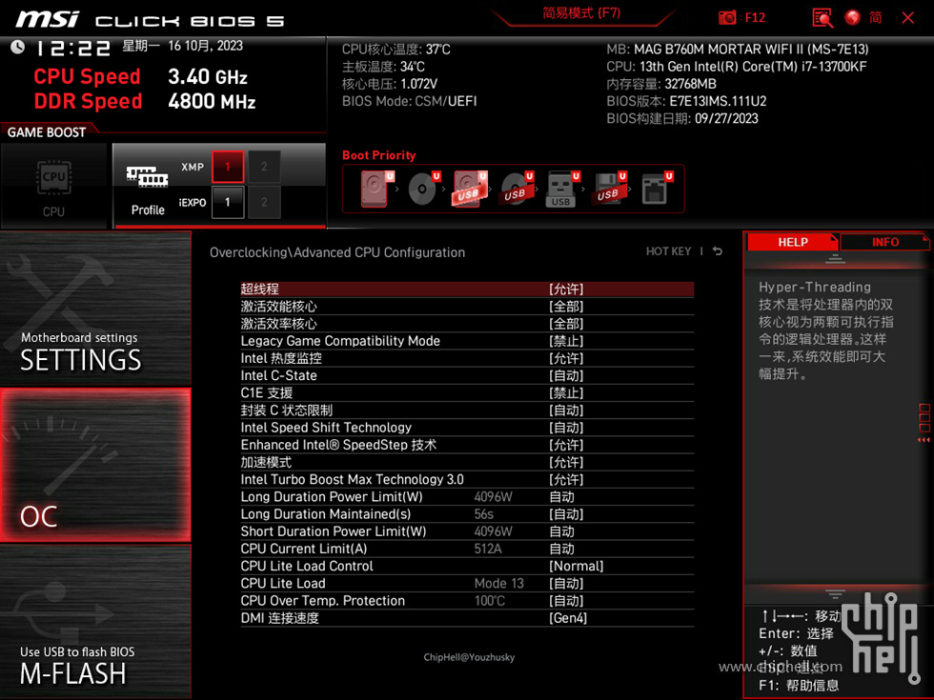Image resolution: width=934 pixels, height=700 pixels.
Task: Select the first hard drive boot device icon
Action: [376, 190]
